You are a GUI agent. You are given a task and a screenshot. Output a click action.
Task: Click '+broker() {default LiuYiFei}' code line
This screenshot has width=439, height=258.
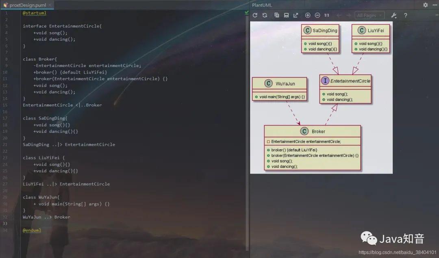pos(70,72)
